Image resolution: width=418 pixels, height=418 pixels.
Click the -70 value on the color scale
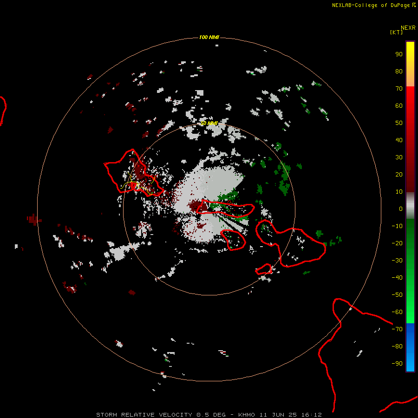pos(397,329)
